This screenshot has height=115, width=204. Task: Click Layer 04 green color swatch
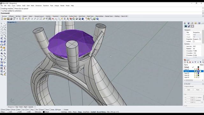pyautogui.click(x=198, y=75)
